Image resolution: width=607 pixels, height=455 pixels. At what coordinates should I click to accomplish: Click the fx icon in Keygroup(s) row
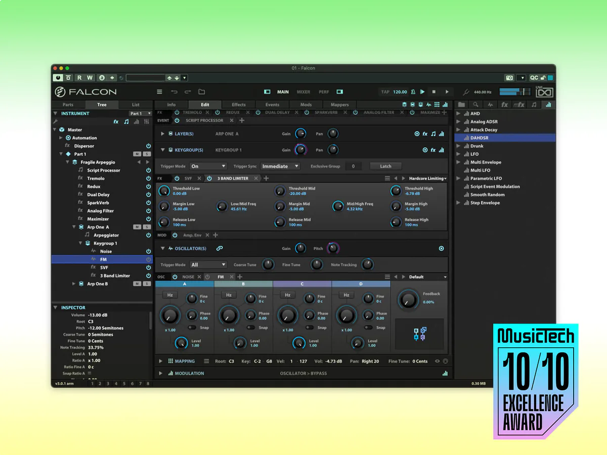[433, 150]
